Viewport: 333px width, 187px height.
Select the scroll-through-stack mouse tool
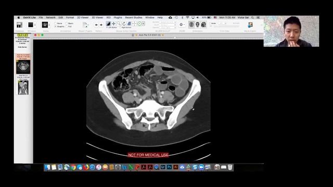(x=129, y=23)
